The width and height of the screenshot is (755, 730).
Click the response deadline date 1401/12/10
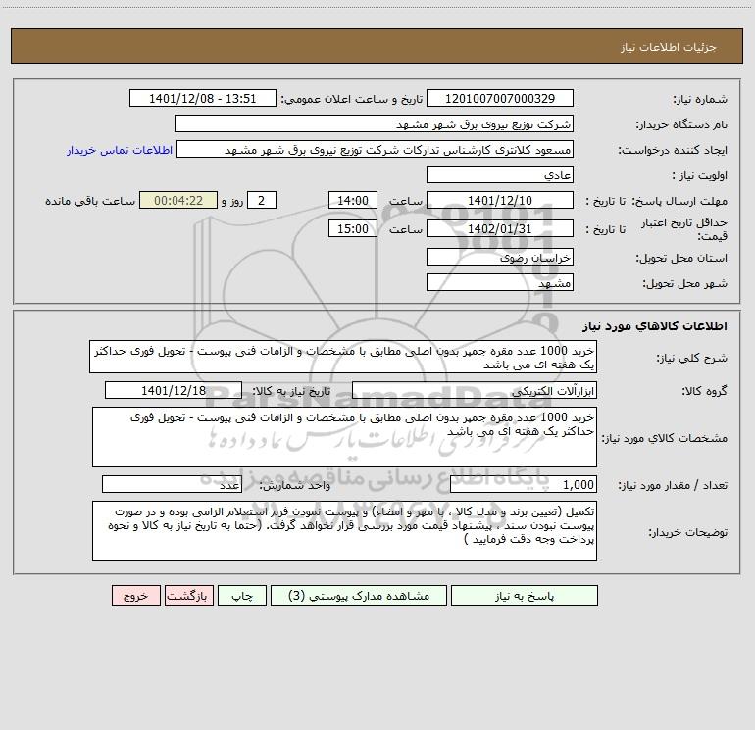tap(500, 201)
